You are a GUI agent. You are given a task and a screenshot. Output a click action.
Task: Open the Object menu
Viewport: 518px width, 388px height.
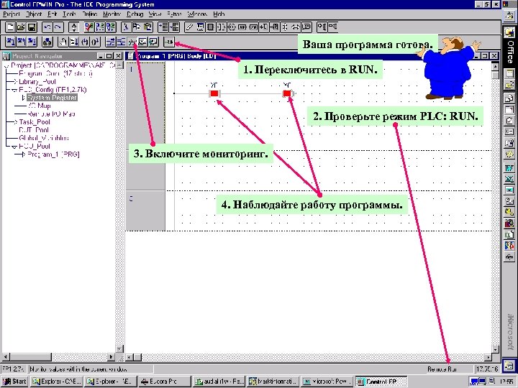pyautogui.click(x=33, y=14)
